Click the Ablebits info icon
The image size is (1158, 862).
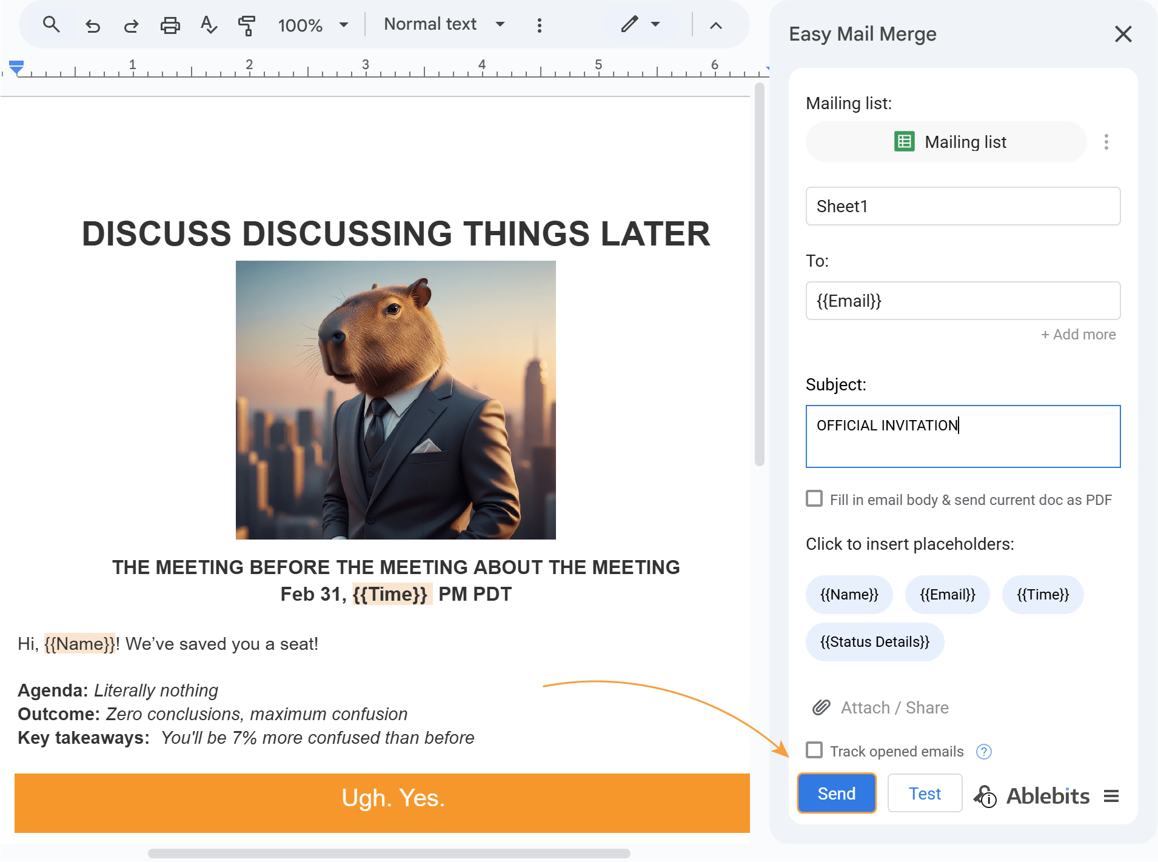point(985,796)
